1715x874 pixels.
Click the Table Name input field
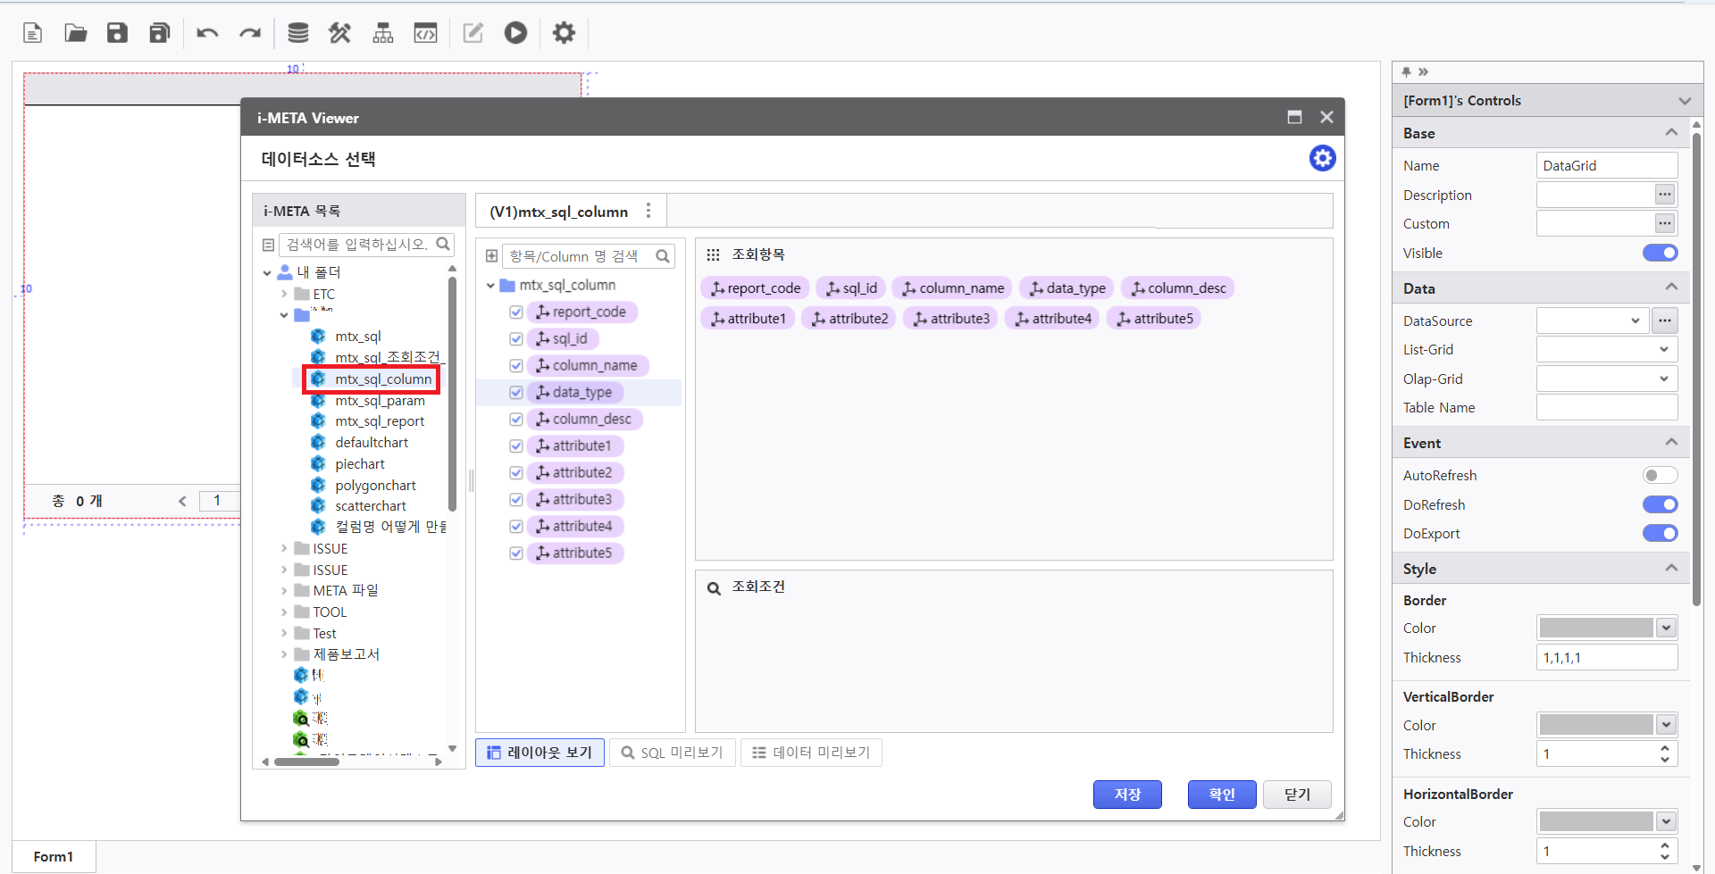pos(1607,407)
